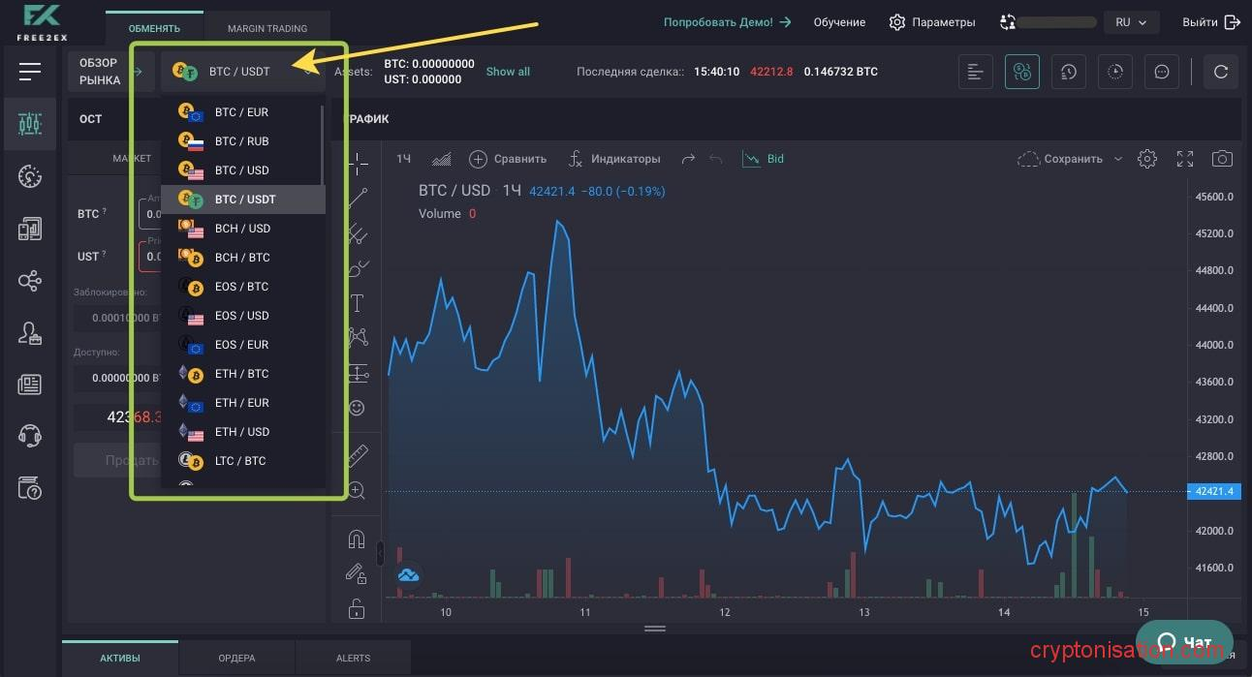The height and width of the screenshot is (677, 1252).
Task: Switch to the Margin Trading tab
Action: point(266,29)
